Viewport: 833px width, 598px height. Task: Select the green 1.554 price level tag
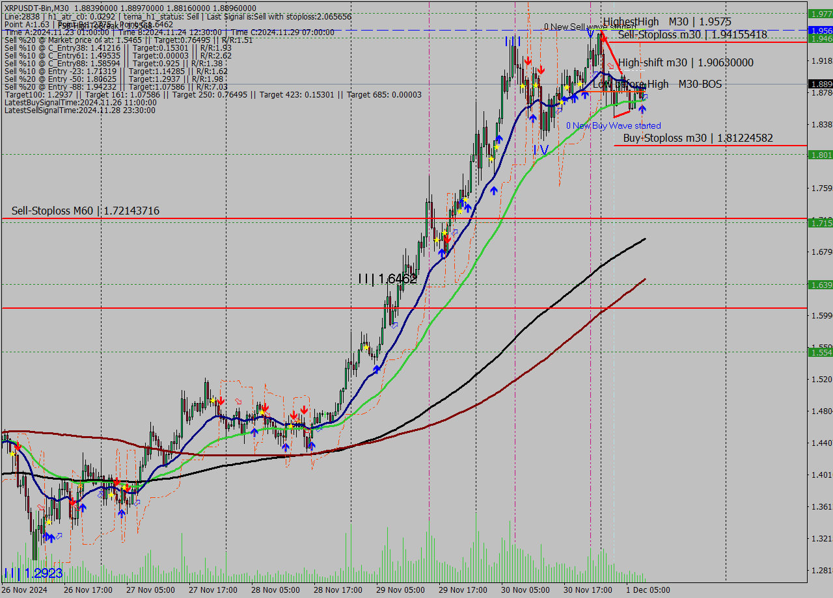click(x=820, y=352)
